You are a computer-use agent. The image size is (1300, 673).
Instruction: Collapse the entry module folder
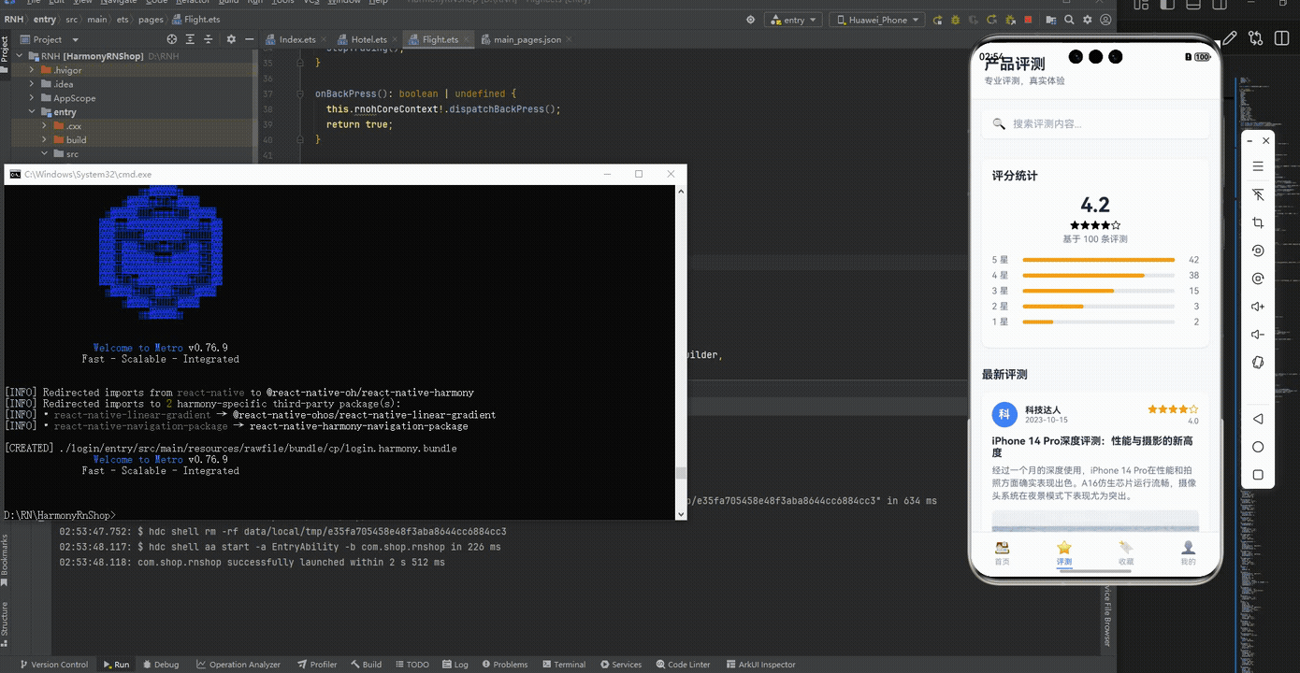[32, 112]
